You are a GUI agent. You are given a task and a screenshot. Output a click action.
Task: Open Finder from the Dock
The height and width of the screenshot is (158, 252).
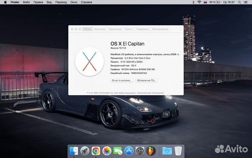tap(74, 151)
